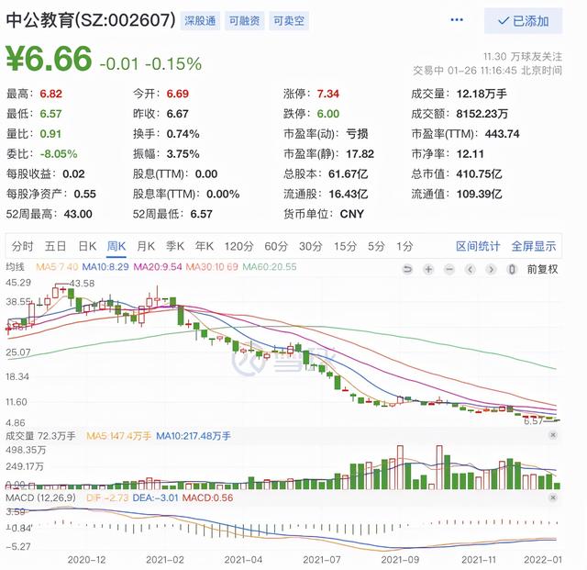Viewport: 587px width, 570px height.
Task: Switch to the 五日 chart tab
Action: (55, 246)
